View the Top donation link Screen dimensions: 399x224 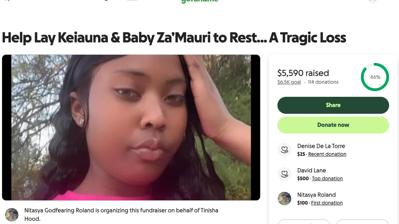point(327,179)
